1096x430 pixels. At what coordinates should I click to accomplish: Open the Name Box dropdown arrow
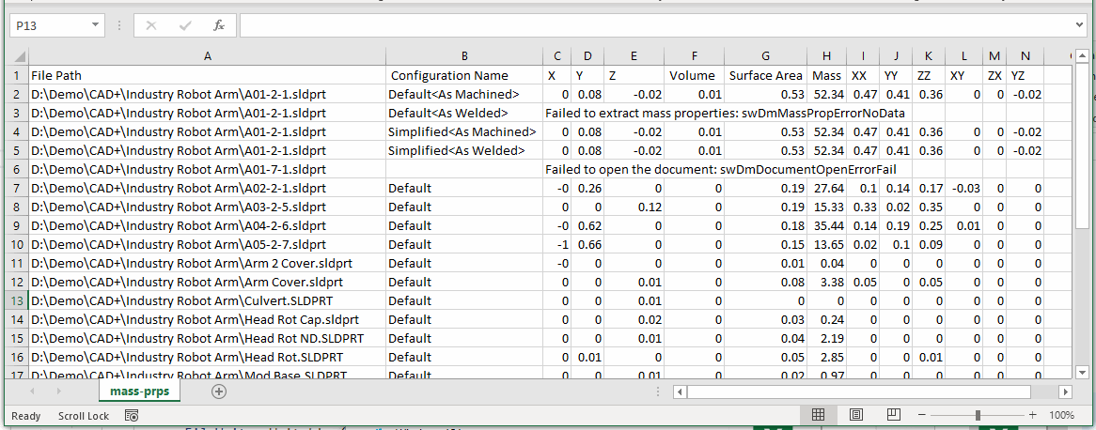click(97, 25)
